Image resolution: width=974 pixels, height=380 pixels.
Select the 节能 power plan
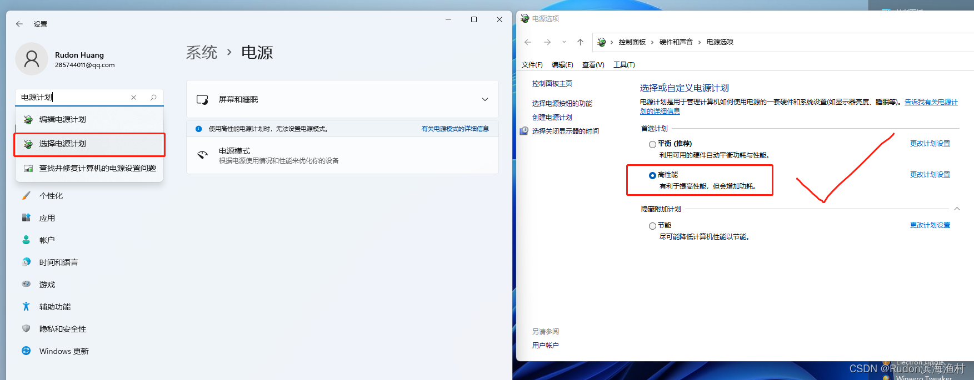coord(652,226)
